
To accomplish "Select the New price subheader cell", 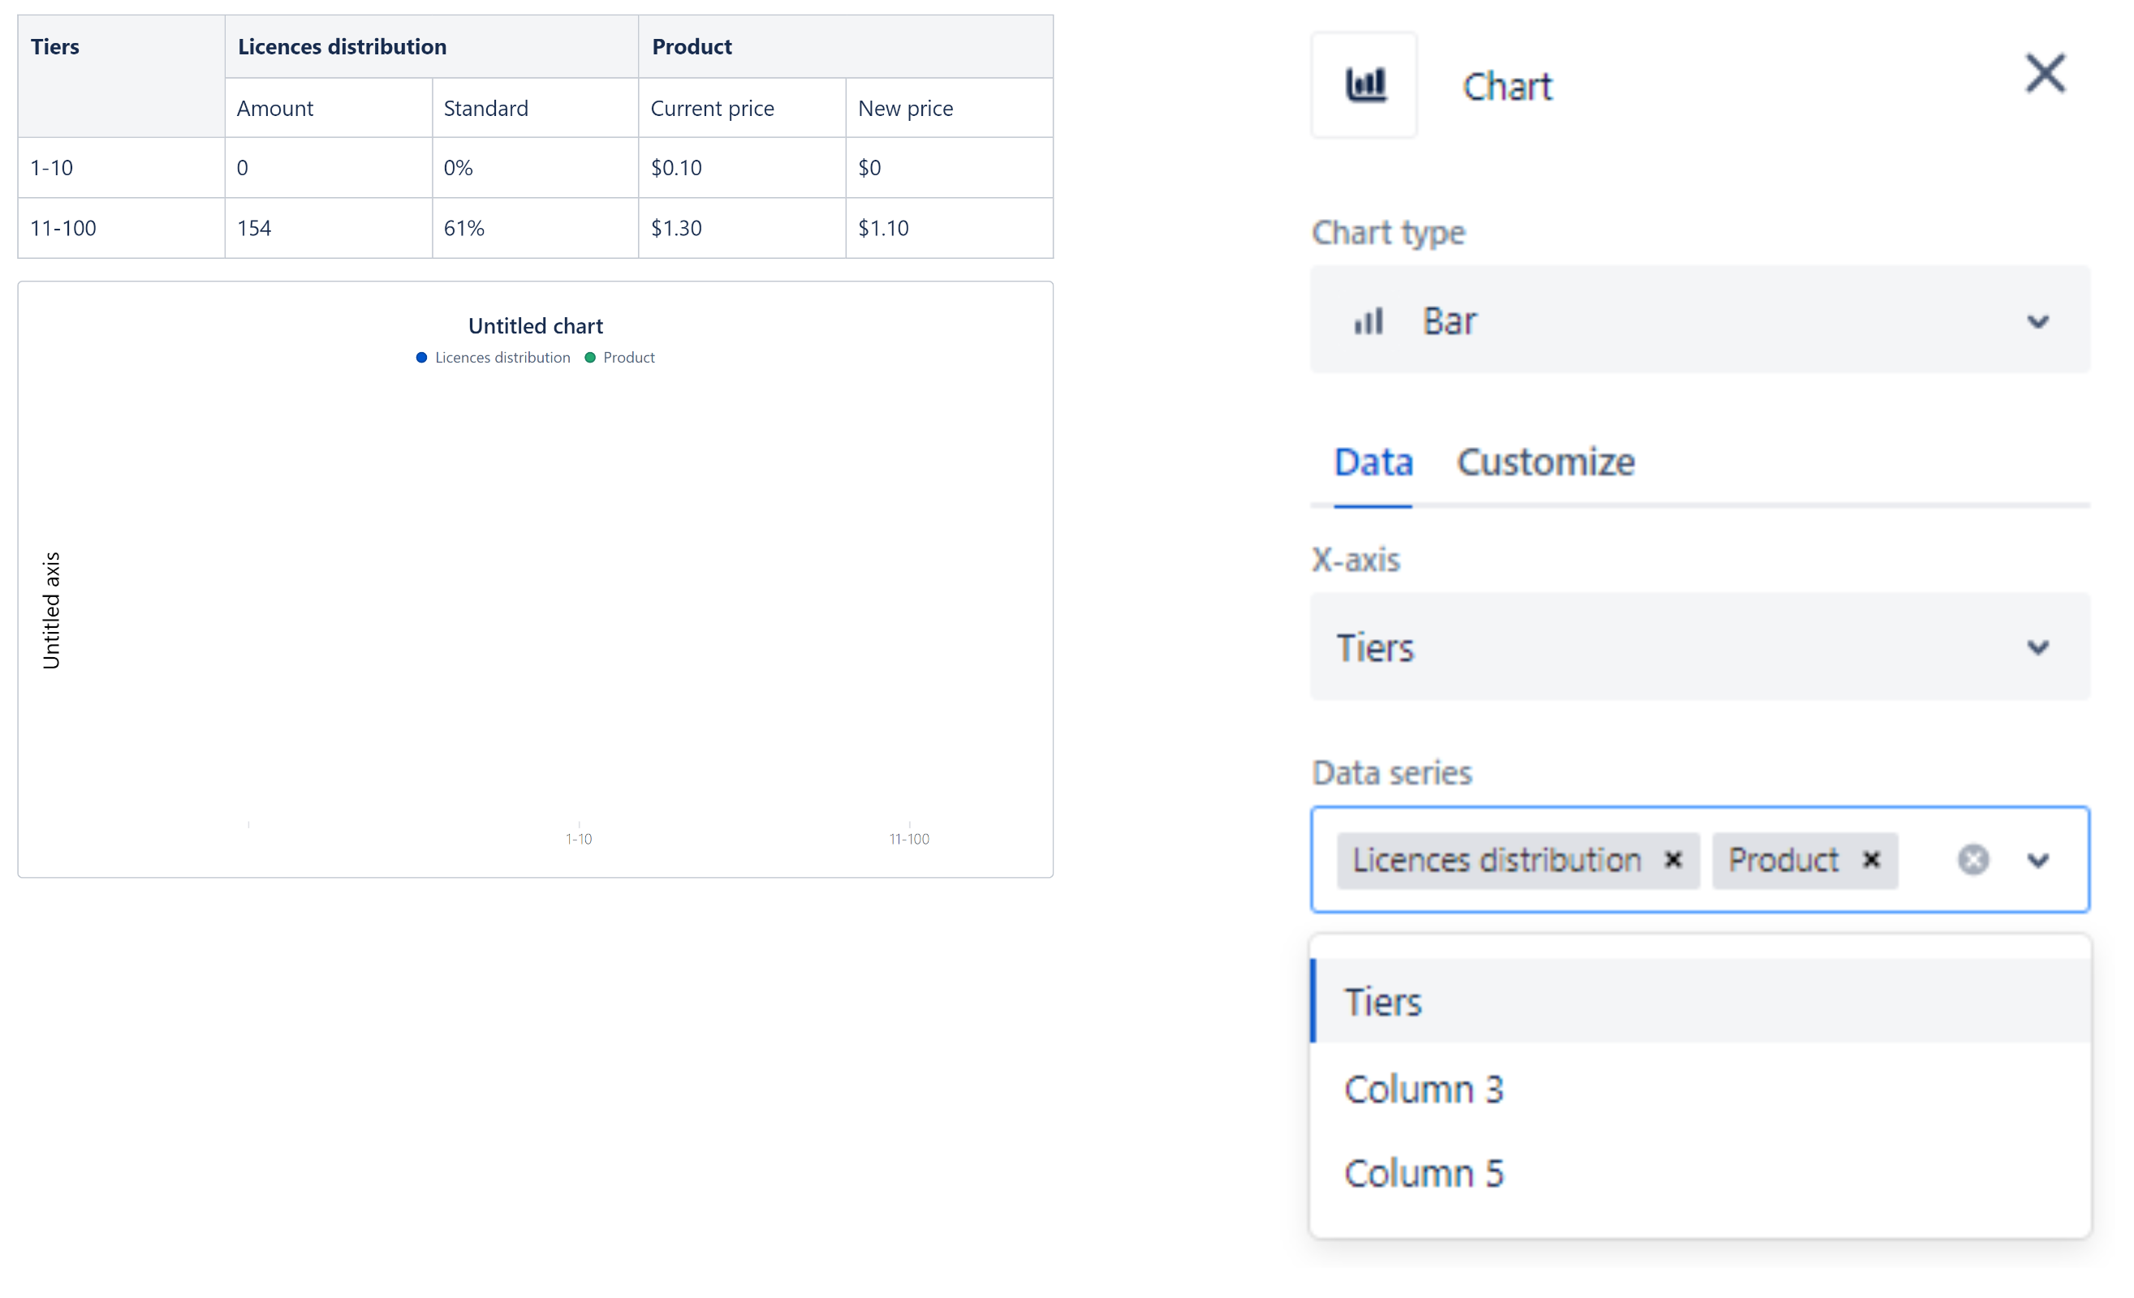I will 949,108.
